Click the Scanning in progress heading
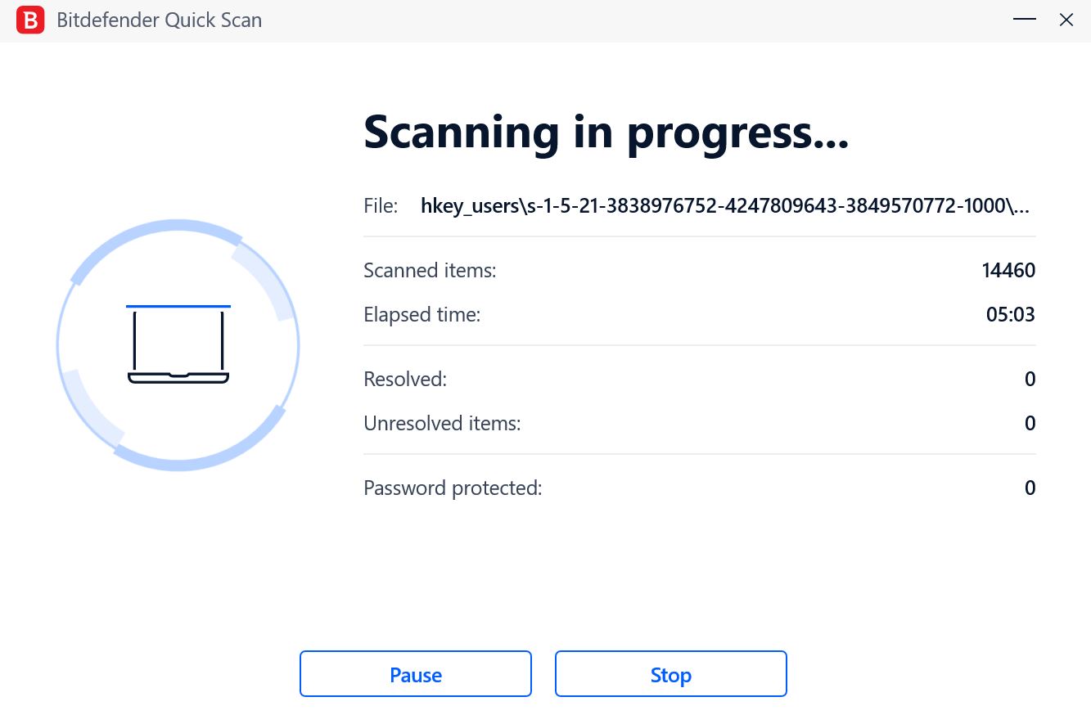The image size is (1091, 724). tap(606, 131)
